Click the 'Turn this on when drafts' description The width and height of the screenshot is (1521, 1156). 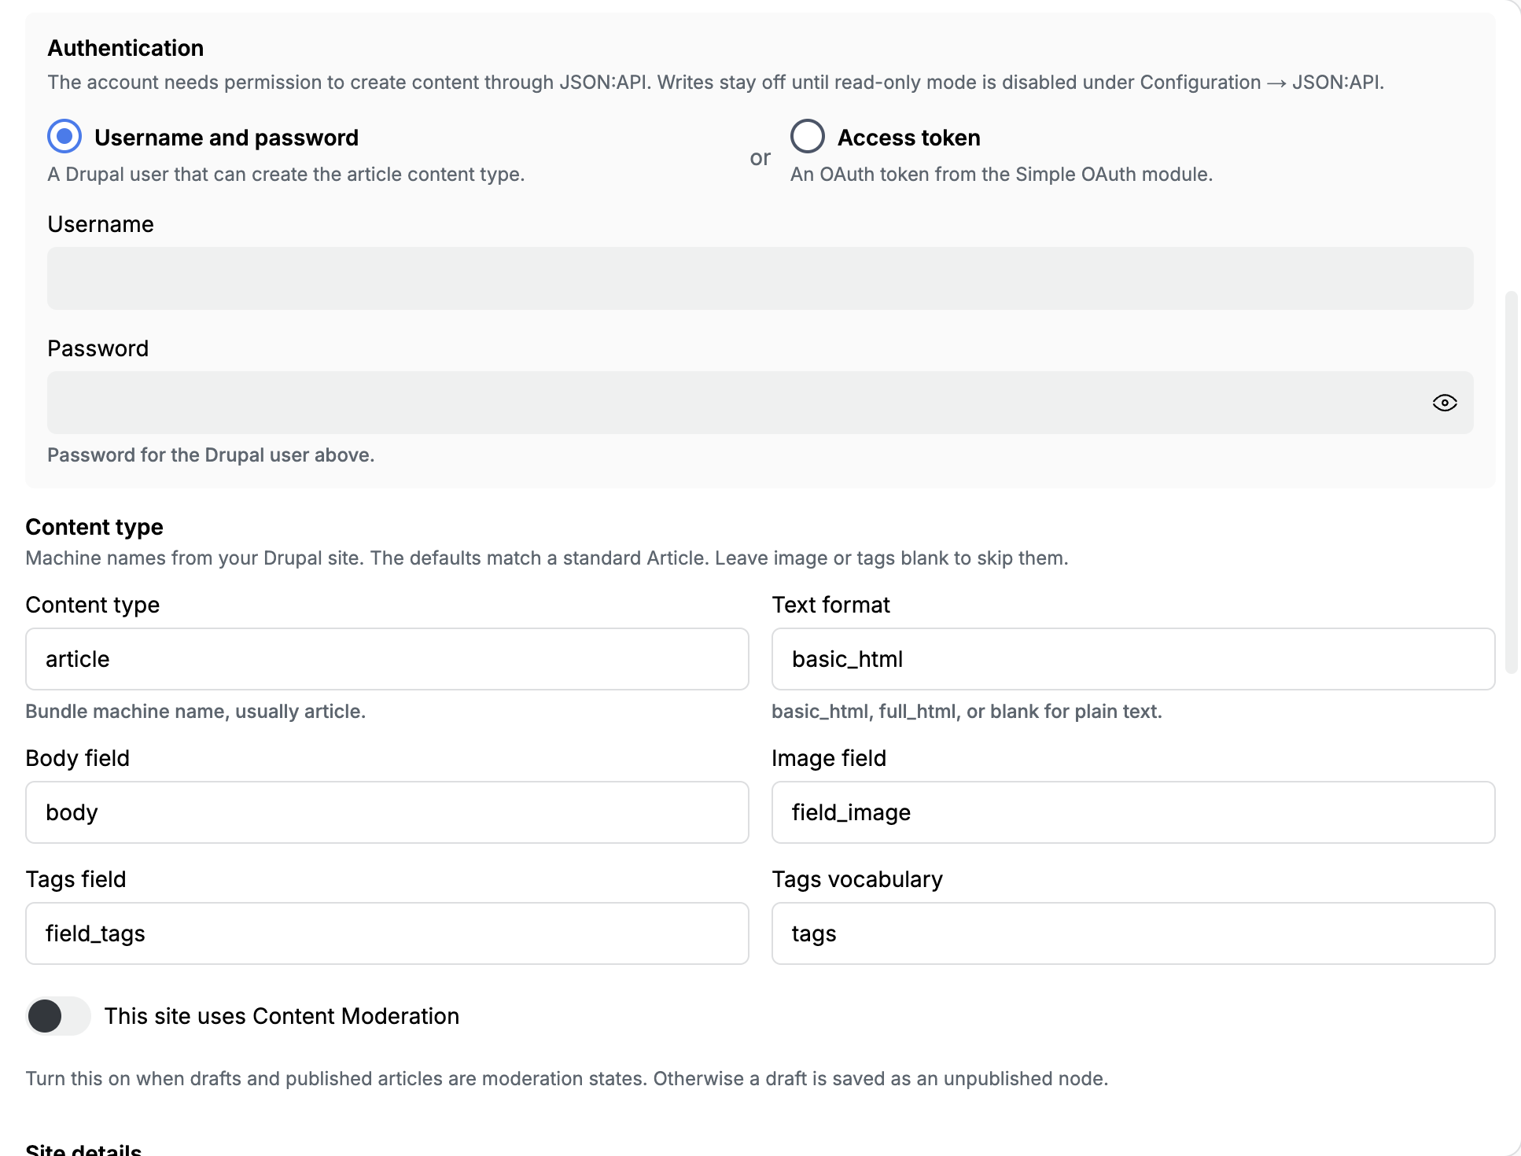click(x=567, y=1079)
